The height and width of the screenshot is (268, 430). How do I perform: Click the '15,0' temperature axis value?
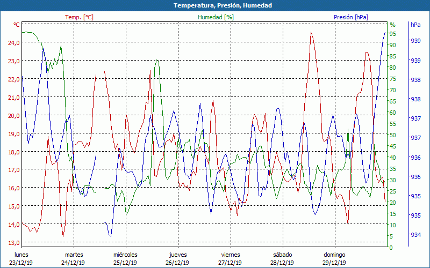[14, 206]
